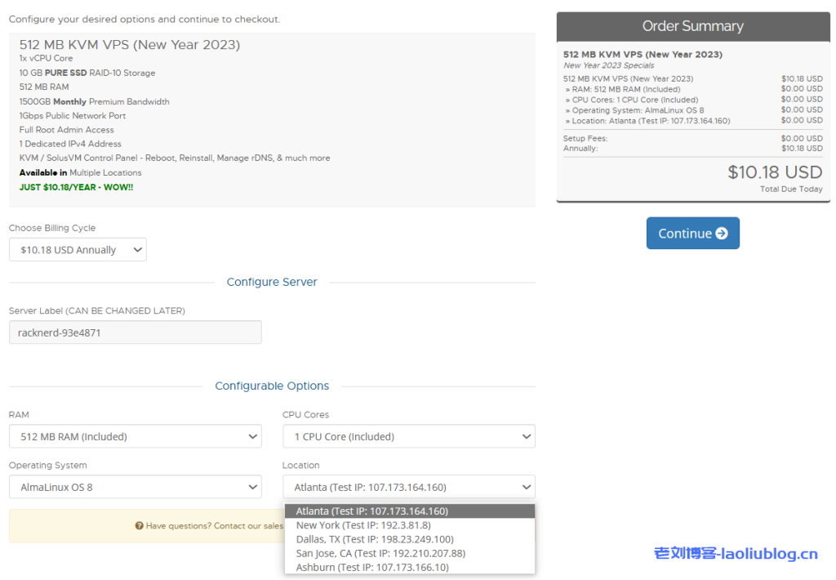Image resolution: width=836 pixels, height=580 pixels.
Task: Open the CPU Cores dropdown
Action: coord(408,436)
